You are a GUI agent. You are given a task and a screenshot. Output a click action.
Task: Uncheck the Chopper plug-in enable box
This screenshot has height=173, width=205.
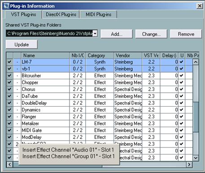click(x=10, y=82)
